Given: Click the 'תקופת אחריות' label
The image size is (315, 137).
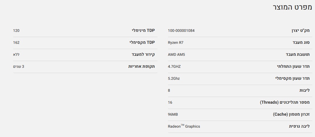Looking at the screenshot, I should pos(141,67).
